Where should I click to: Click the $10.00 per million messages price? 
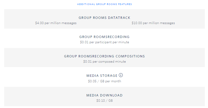pos(153,23)
